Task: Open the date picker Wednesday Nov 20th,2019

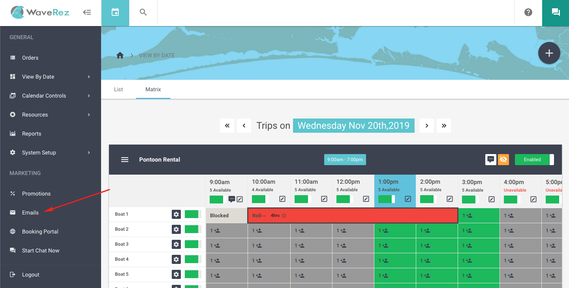Action: click(353, 126)
